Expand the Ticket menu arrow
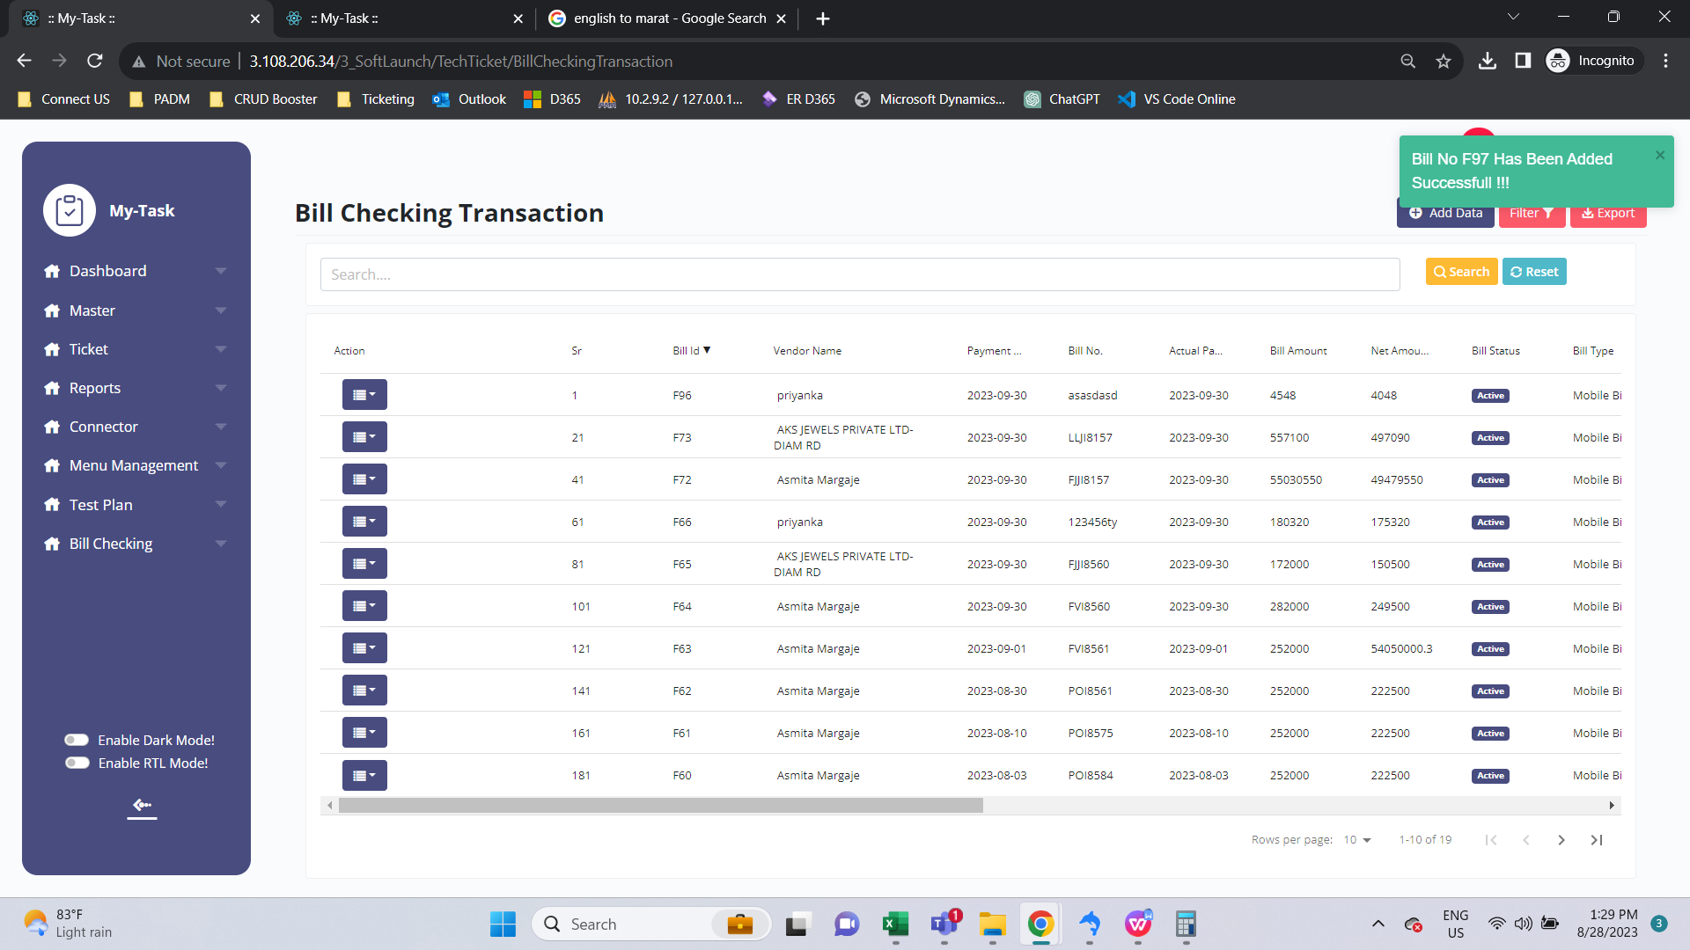 click(x=221, y=349)
